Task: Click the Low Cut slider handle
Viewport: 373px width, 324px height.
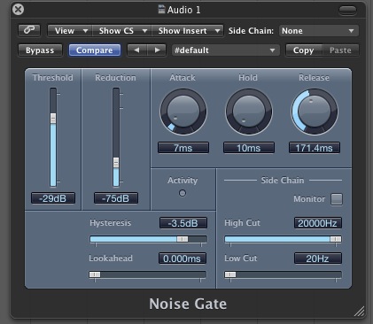Action: tap(230, 274)
